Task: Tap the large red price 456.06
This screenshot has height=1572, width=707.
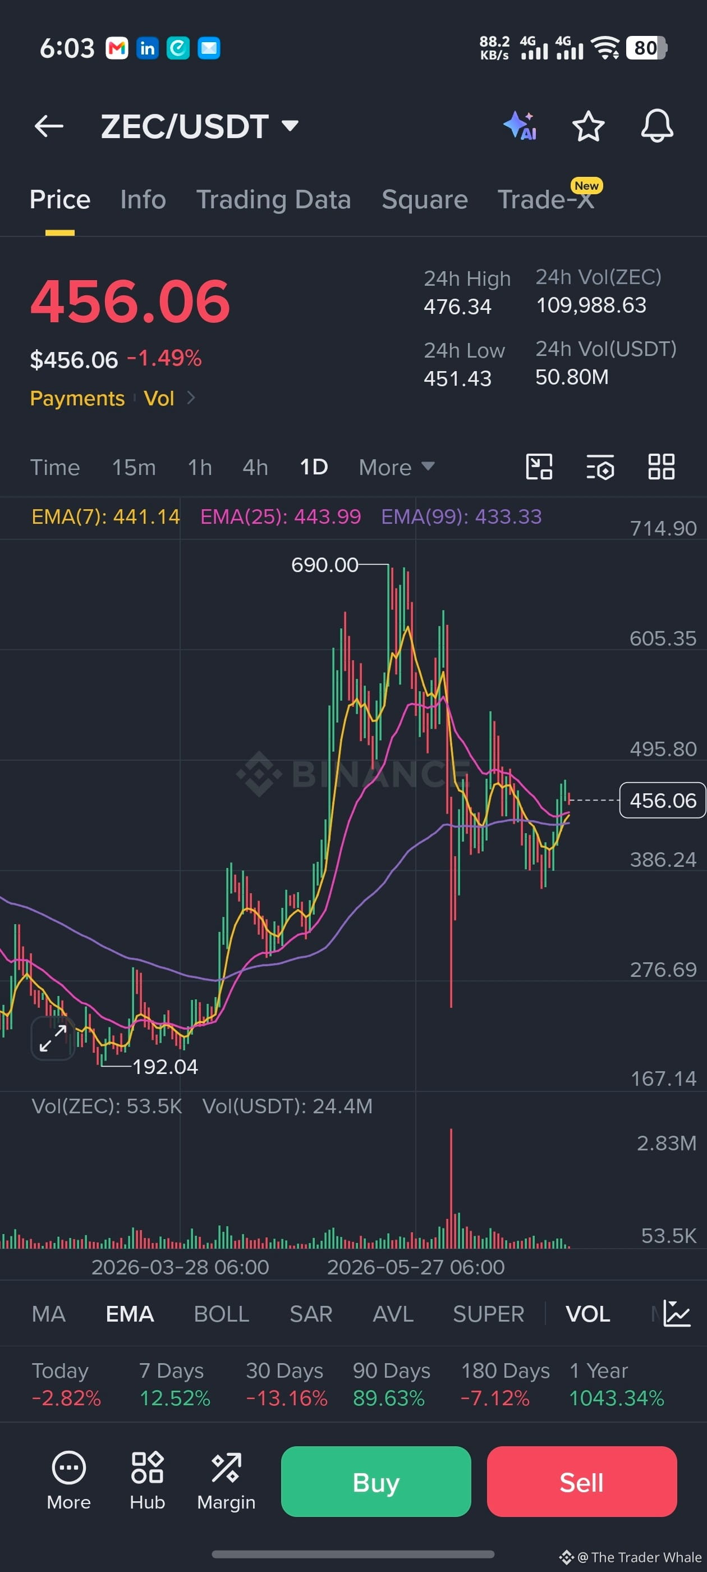Action: 131,301
